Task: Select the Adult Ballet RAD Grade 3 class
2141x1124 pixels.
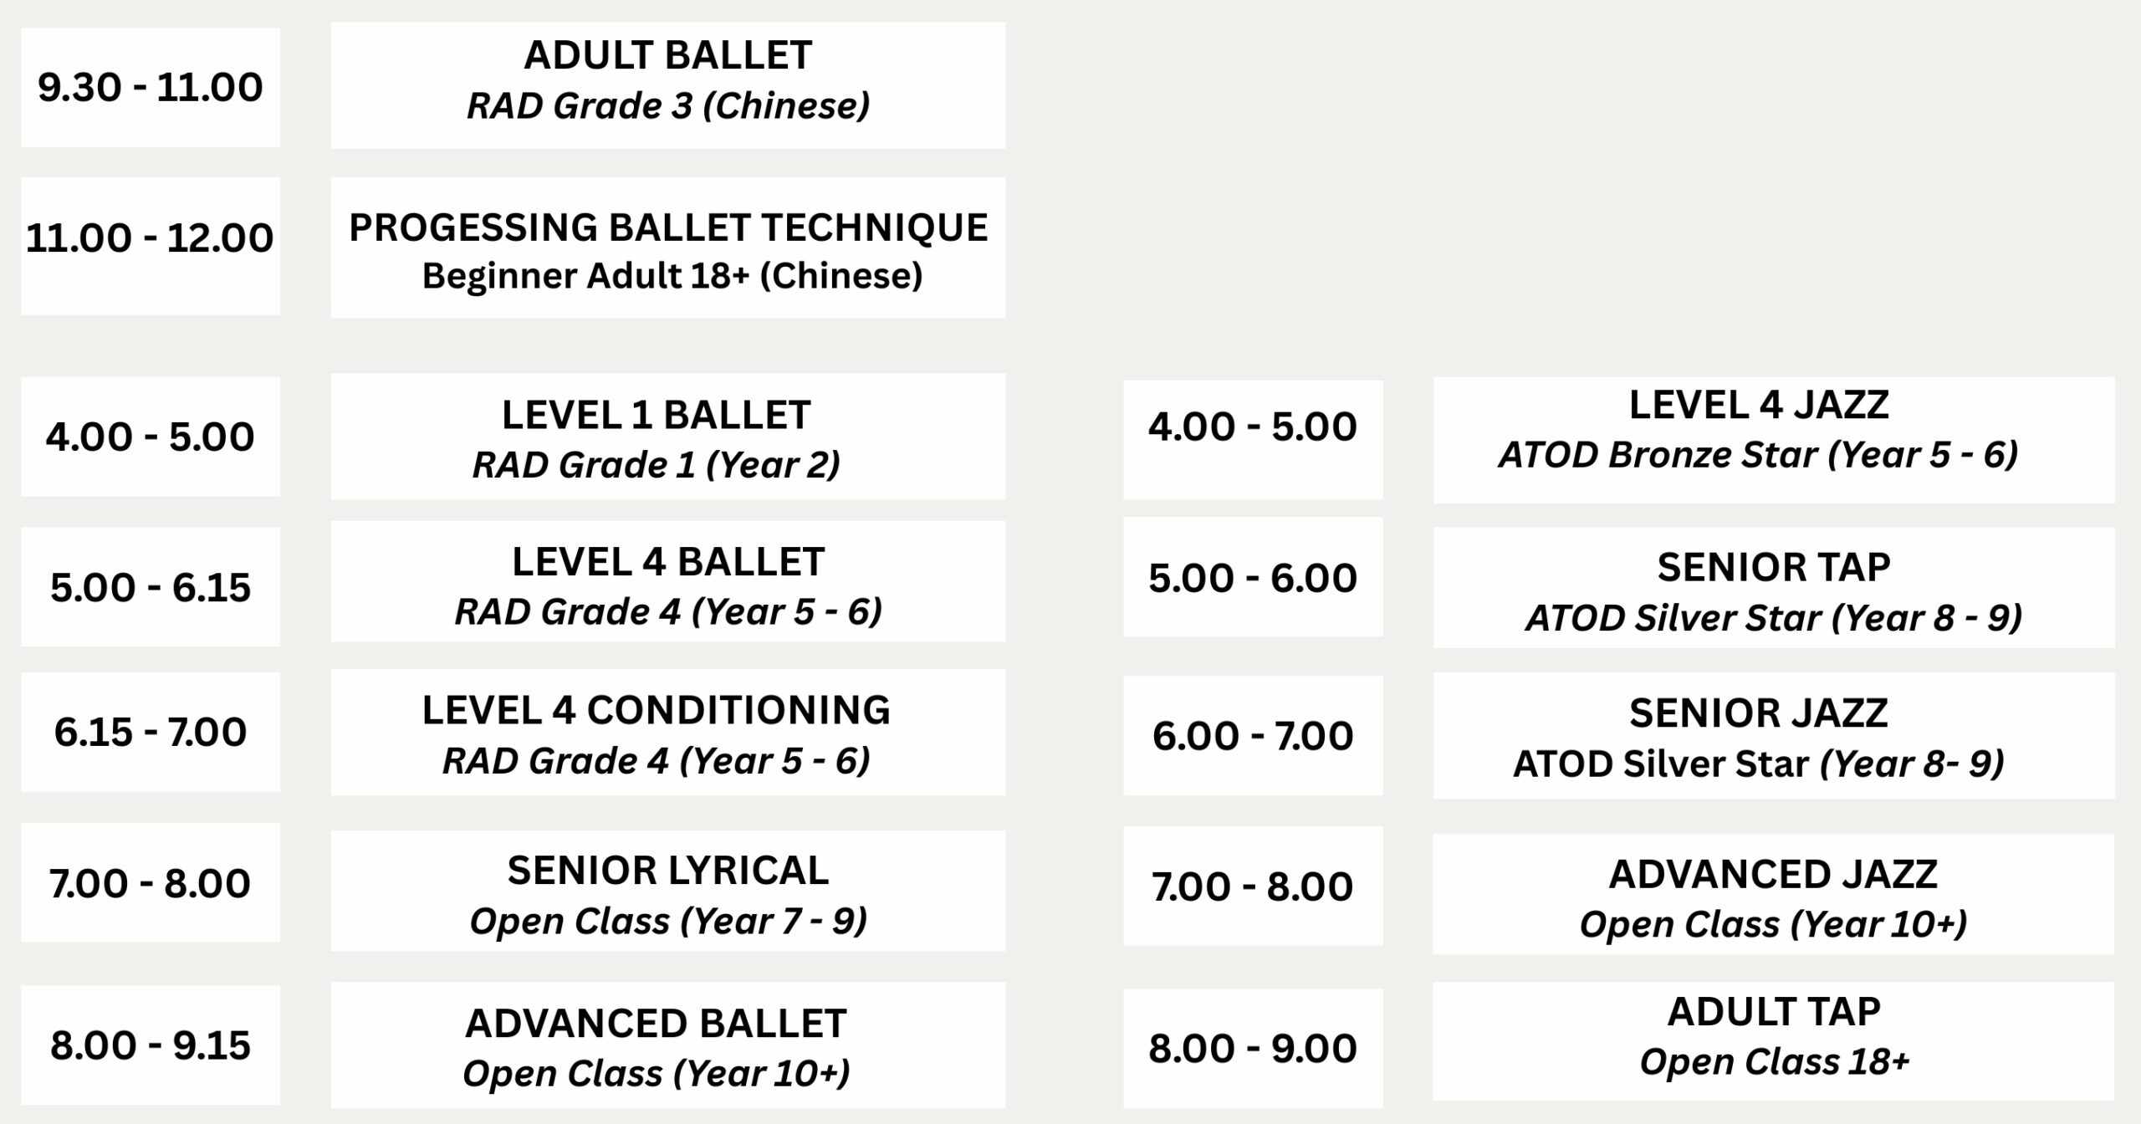Action: pos(667,85)
